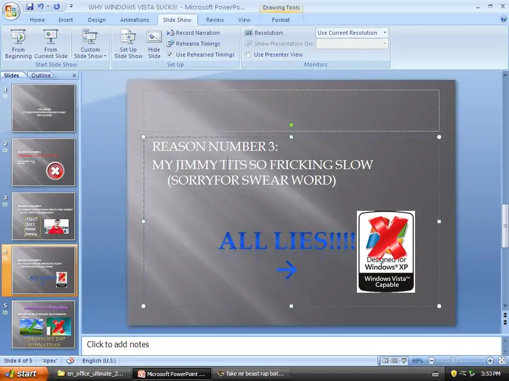
Task: Redo the last action
Action: [x=57, y=6]
